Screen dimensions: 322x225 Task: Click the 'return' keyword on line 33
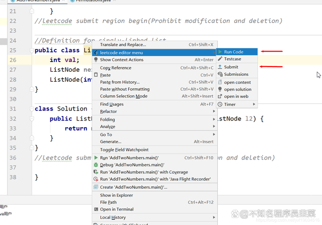click(76, 128)
